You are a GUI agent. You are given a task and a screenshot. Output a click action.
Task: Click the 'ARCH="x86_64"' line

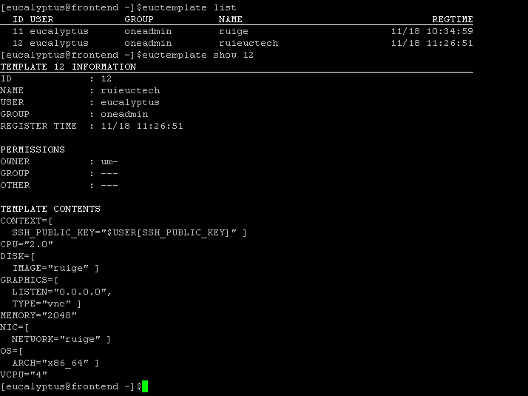click(55, 363)
